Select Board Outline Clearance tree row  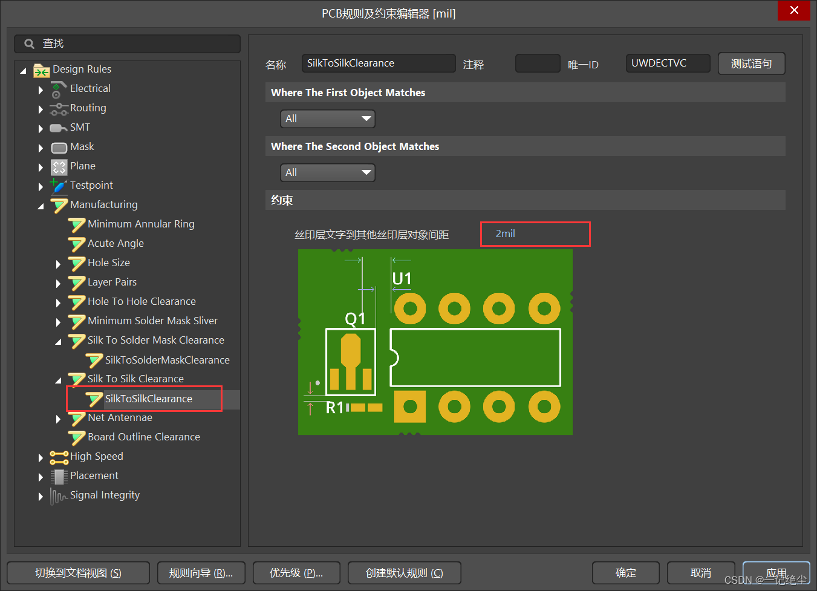click(143, 437)
